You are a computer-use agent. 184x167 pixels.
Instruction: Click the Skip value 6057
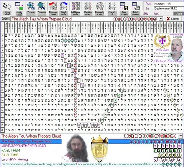click(157, 14)
